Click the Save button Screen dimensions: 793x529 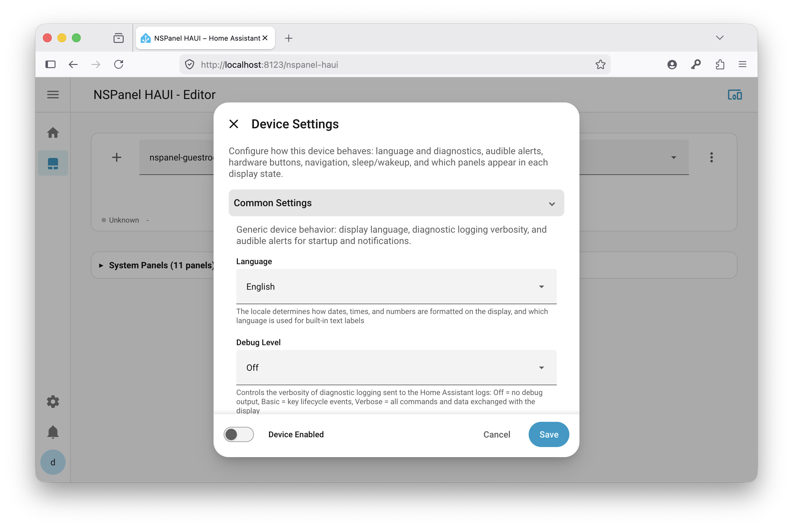[x=549, y=434]
